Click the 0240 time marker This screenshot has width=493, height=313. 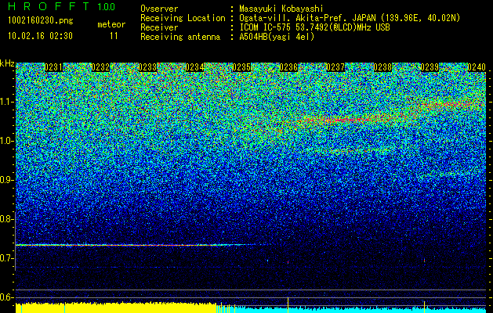(477, 67)
